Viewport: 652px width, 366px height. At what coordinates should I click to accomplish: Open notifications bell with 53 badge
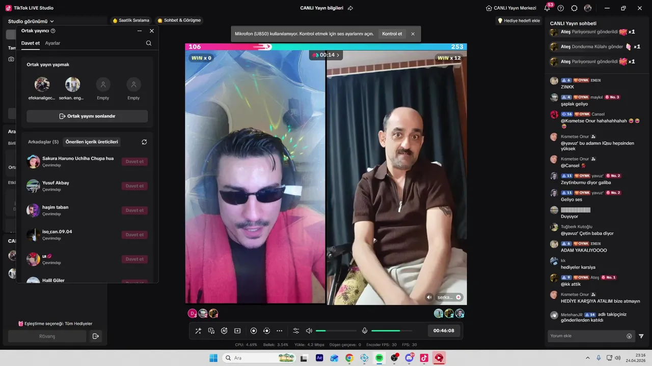click(x=547, y=8)
